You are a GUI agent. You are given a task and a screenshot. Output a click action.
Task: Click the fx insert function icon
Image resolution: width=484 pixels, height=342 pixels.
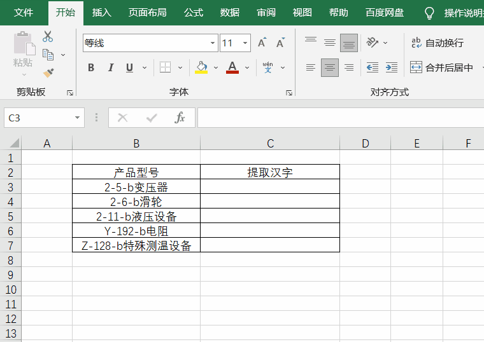tap(180, 118)
